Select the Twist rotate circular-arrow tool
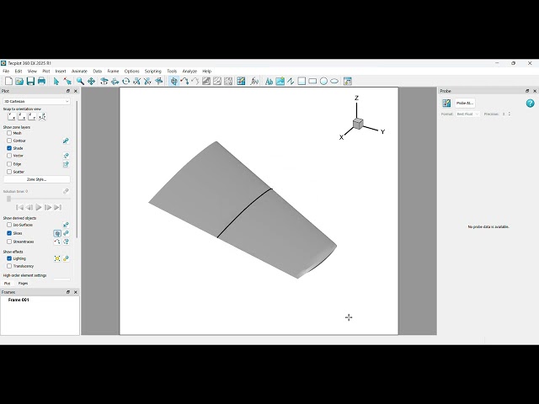The height and width of the screenshot is (404, 539). (x=125, y=81)
